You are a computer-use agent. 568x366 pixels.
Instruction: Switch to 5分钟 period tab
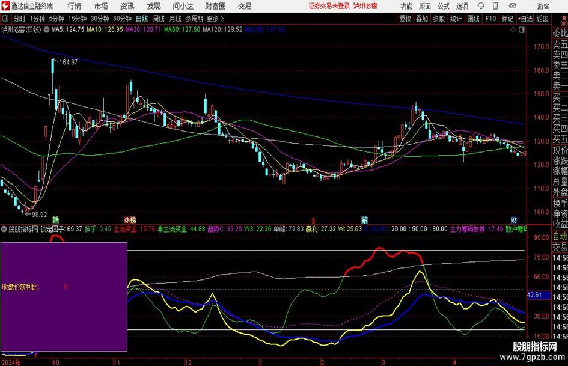tap(56, 19)
